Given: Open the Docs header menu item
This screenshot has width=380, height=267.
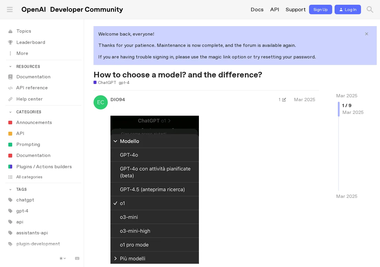Looking at the screenshot, I should 257,9.
